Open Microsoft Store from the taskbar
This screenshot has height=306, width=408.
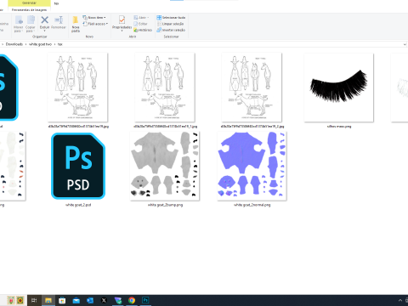62,300
